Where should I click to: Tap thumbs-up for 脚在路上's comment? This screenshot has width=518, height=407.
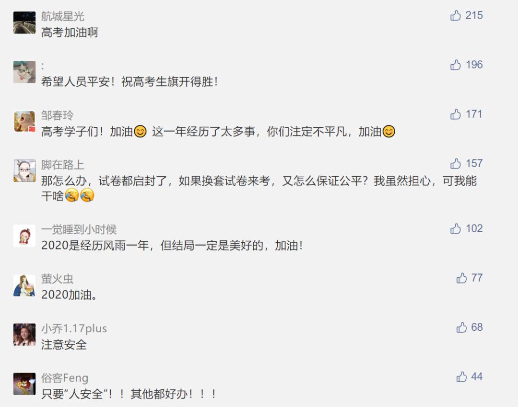click(455, 163)
